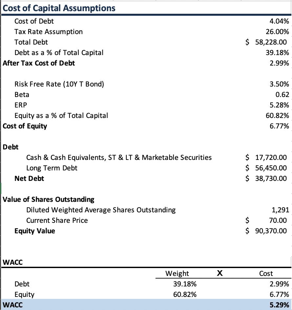Click the Tax Rate Assumption value 26.00%
Screen dimensions: 292x310
click(x=277, y=32)
